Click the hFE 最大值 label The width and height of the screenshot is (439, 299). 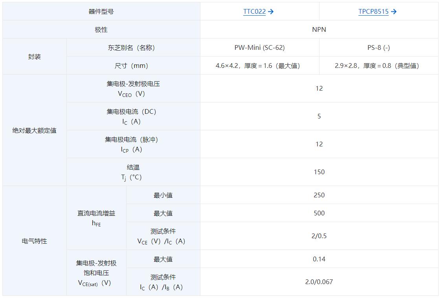163,213
